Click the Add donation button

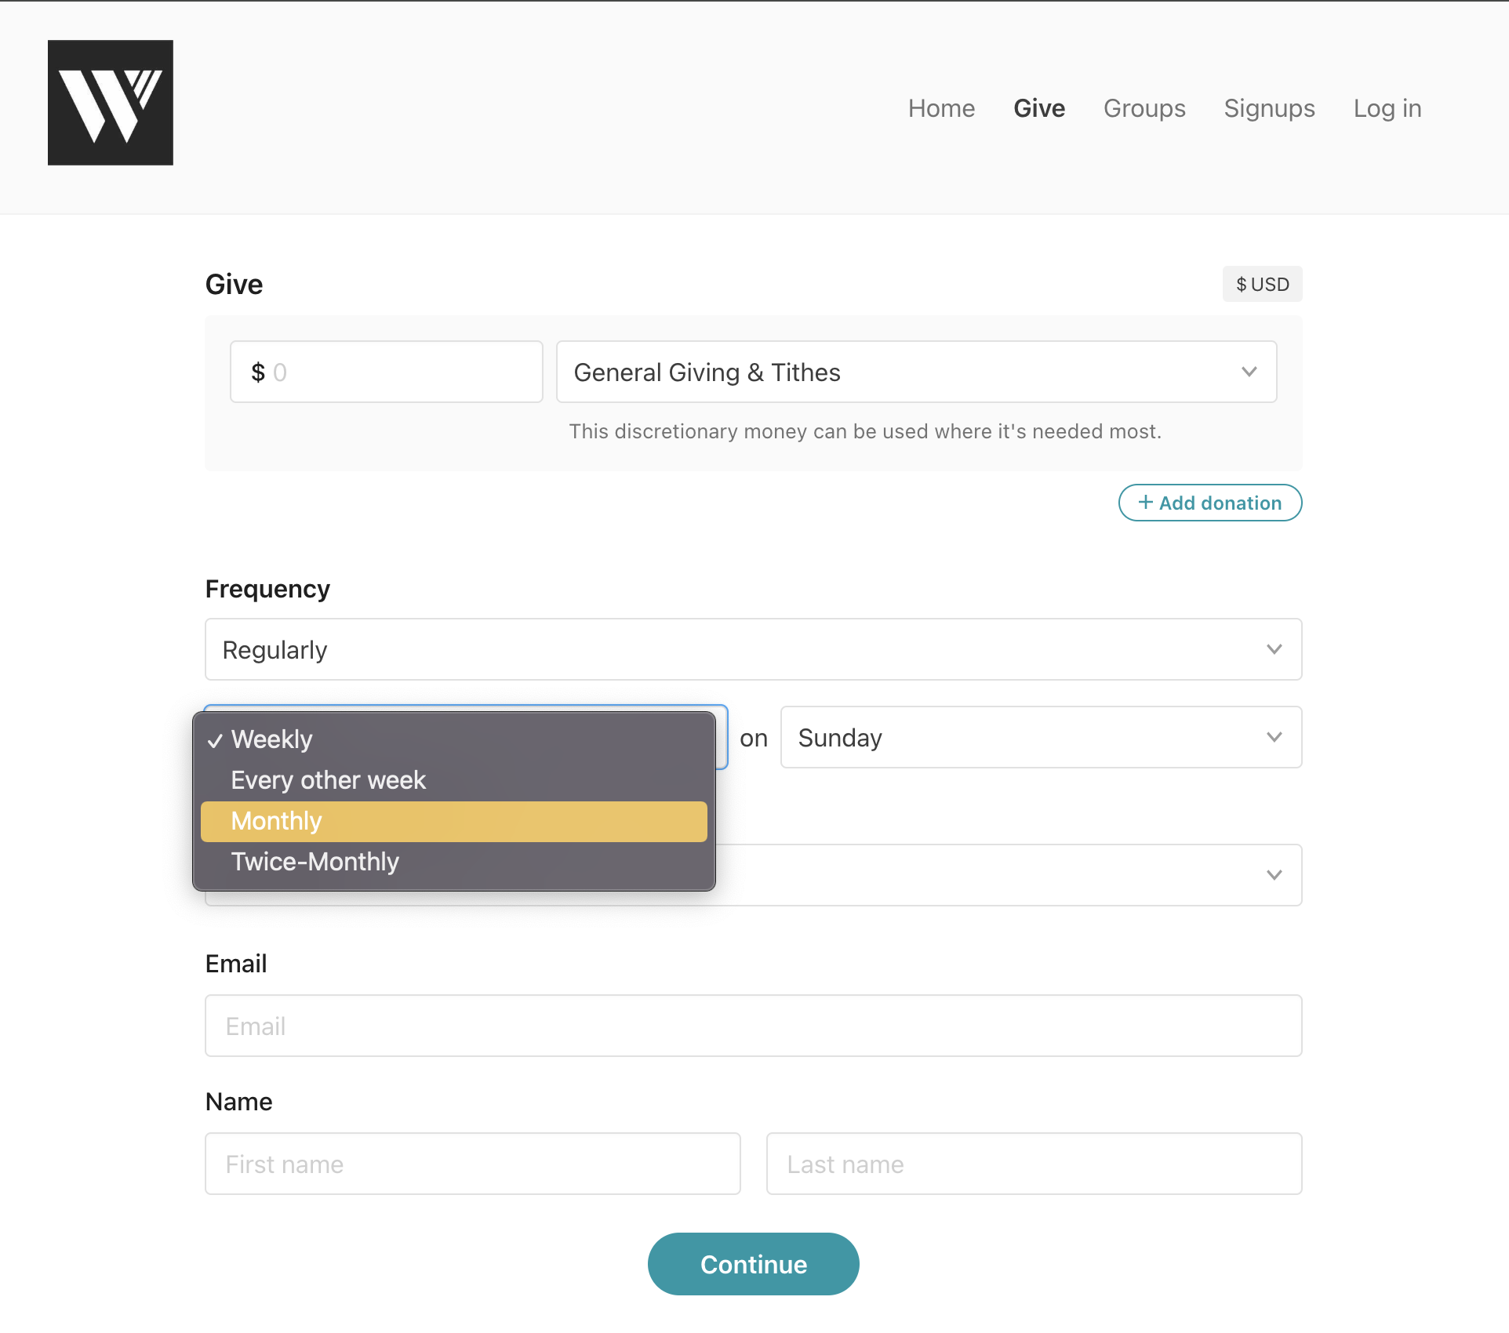tap(1209, 503)
